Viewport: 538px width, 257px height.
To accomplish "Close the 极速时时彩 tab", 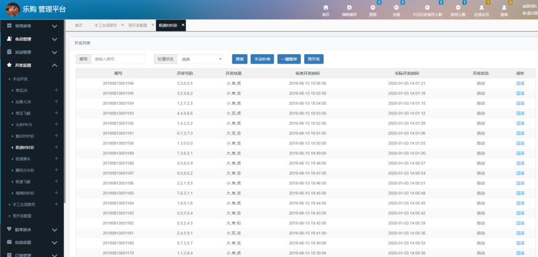I will (183, 25).
